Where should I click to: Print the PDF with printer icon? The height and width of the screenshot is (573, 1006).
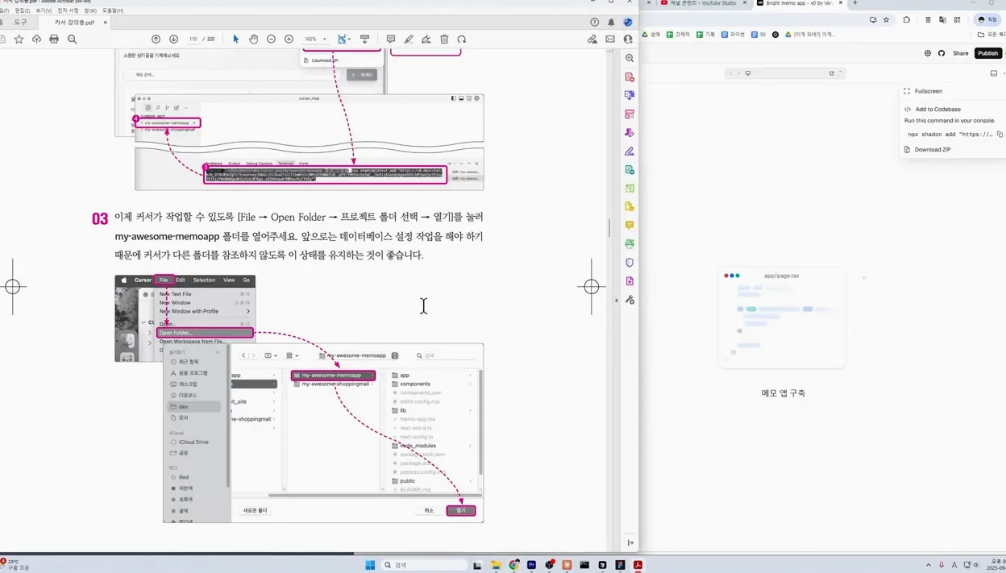pyautogui.click(x=54, y=39)
